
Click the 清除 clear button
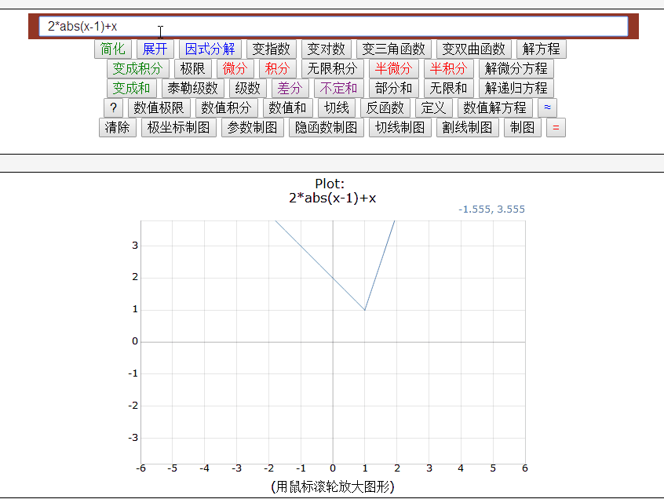pyautogui.click(x=117, y=127)
